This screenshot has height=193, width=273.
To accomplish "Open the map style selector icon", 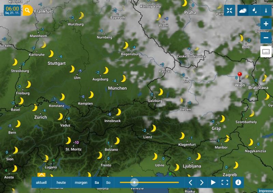I will (266, 52).
